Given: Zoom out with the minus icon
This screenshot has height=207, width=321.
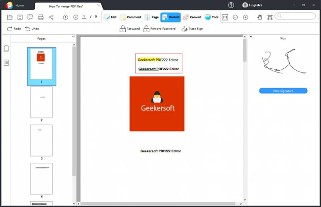Looking at the screenshot, I should [x=235, y=18].
